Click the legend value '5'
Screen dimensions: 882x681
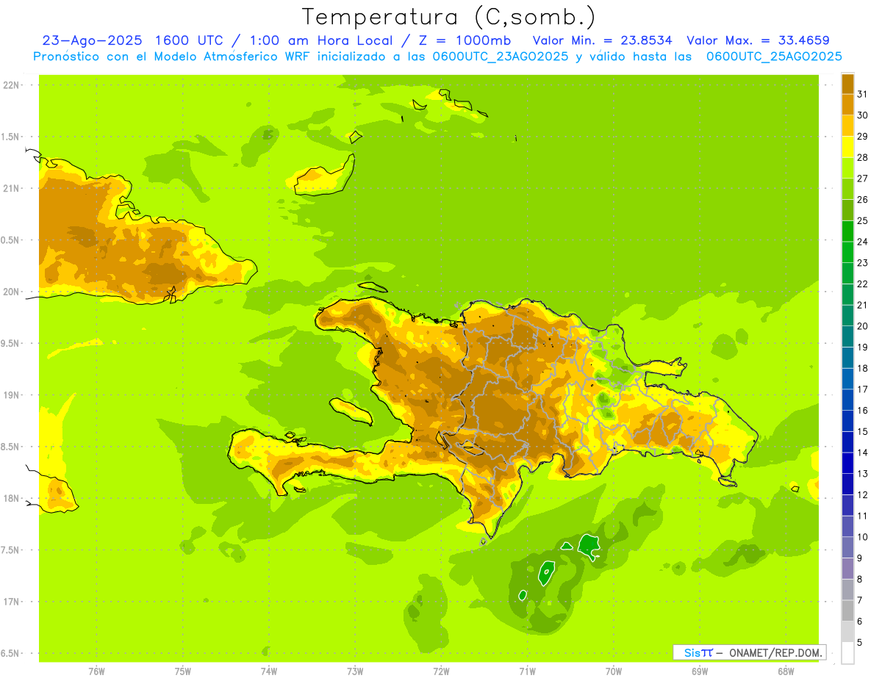(860, 643)
